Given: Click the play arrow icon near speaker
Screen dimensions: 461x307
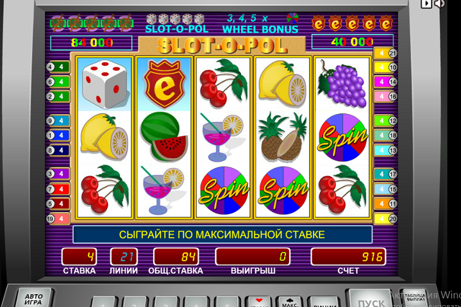Looking at the screenshot, I should coord(426,4).
